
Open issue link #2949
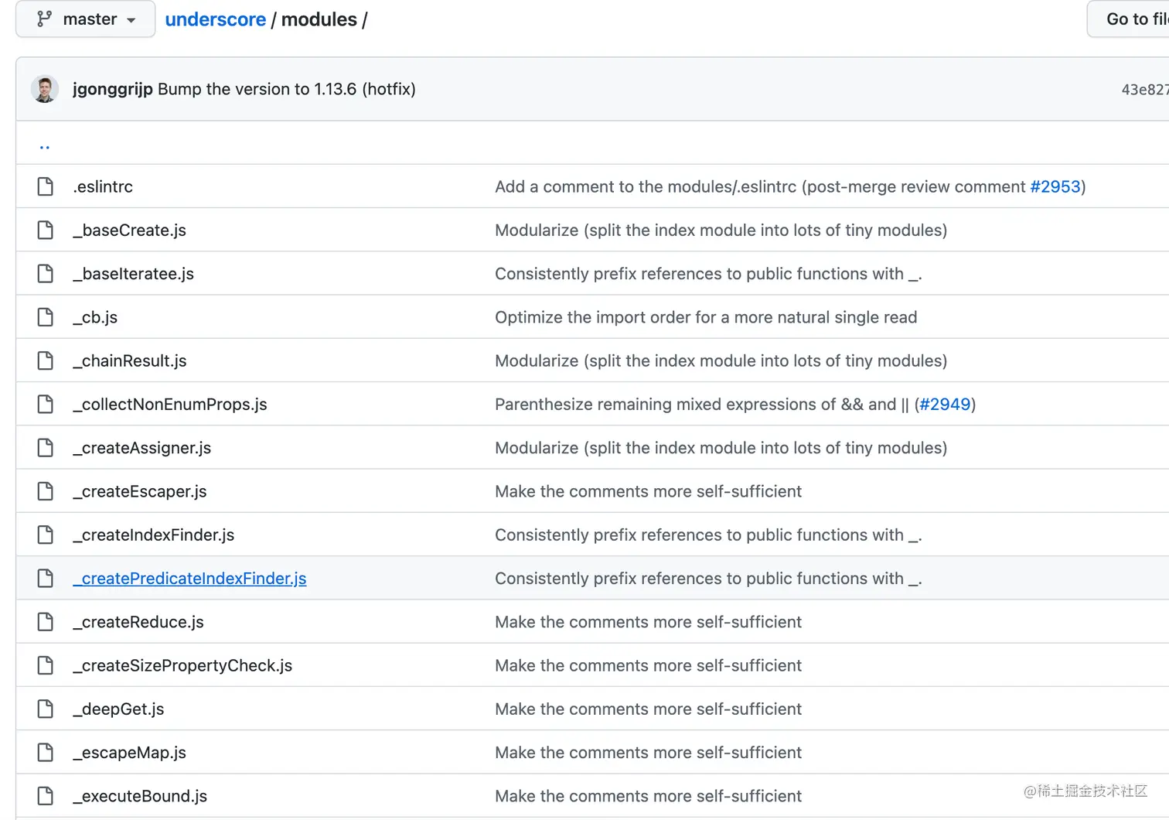coord(945,405)
